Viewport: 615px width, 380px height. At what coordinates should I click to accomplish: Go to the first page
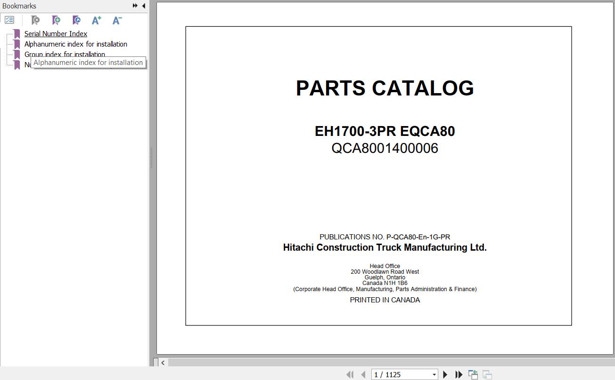pos(350,374)
